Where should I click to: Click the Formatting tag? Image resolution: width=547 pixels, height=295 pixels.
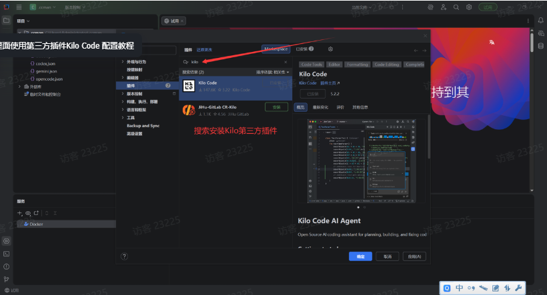(358, 65)
